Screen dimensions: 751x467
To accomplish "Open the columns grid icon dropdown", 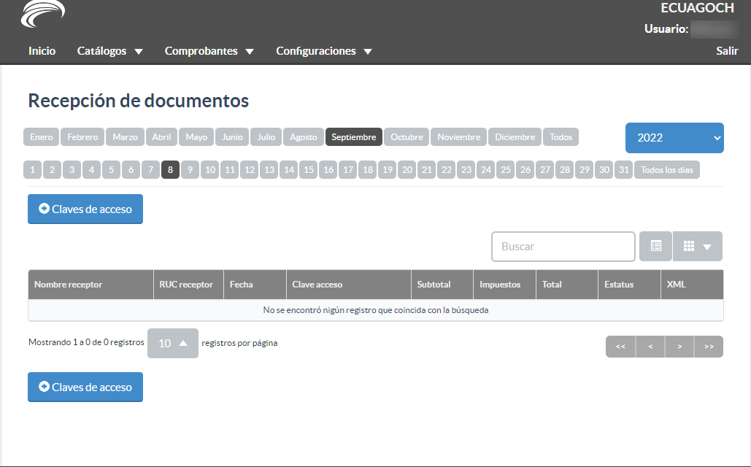I will [x=697, y=247].
